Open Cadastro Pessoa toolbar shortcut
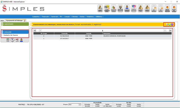 tap(114, 8)
